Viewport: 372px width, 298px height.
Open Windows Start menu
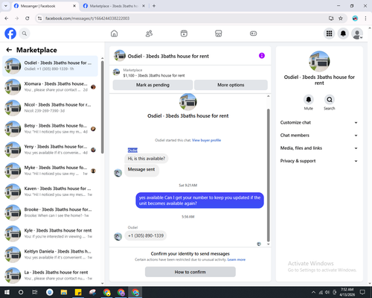coord(7,292)
